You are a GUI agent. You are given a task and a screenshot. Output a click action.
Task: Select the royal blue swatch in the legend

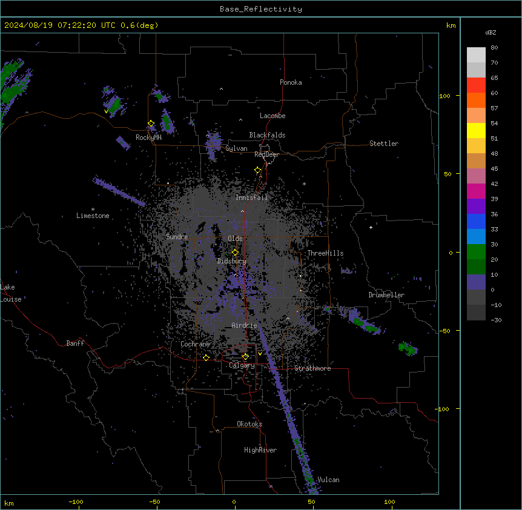(476, 221)
